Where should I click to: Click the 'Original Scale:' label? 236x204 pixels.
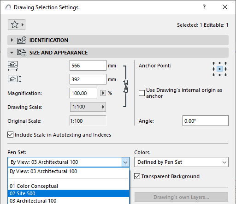pyautogui.click(x=24, y=121)
